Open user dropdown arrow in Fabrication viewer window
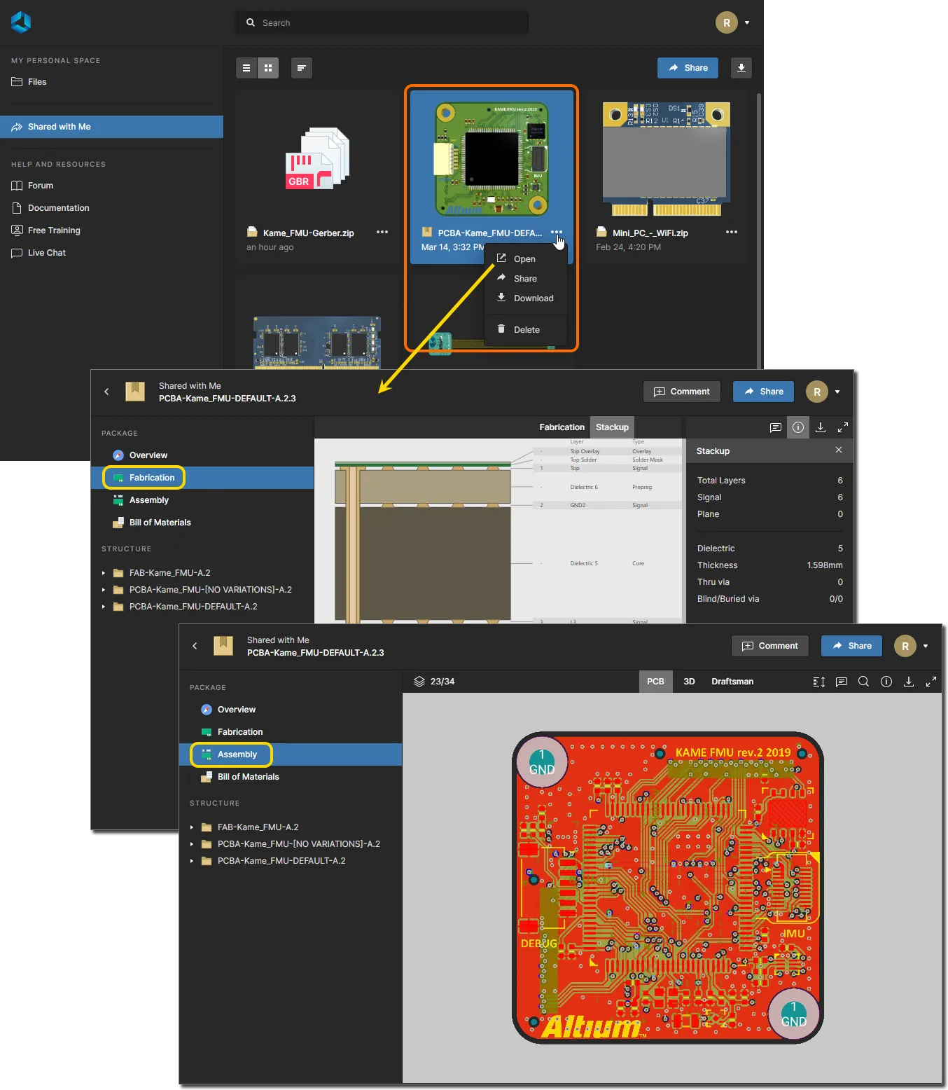The width and height of the screenshot is (948, 1090). coord(837,392)
